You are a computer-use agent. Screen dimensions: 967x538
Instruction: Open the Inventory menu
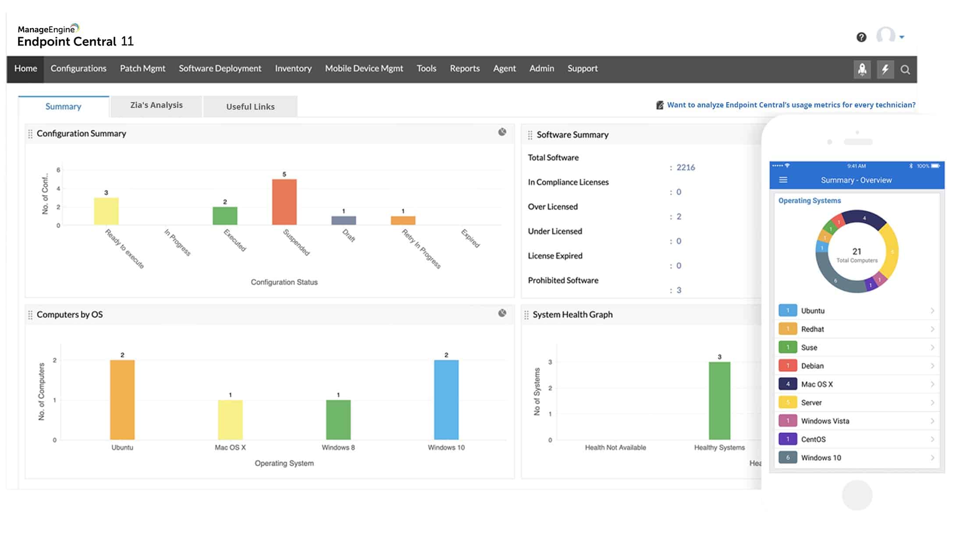click(x=293, y=69)
